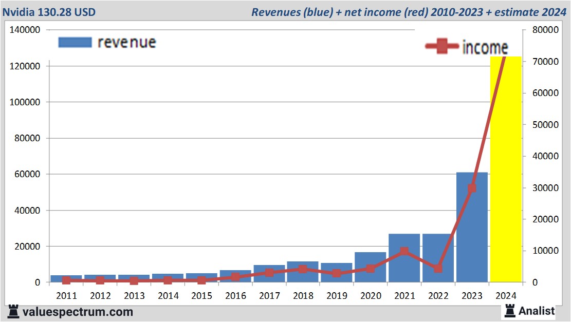The image size is (571, 322).
Task: Click the blue revenue legend swatch
Action: [75, 42]
